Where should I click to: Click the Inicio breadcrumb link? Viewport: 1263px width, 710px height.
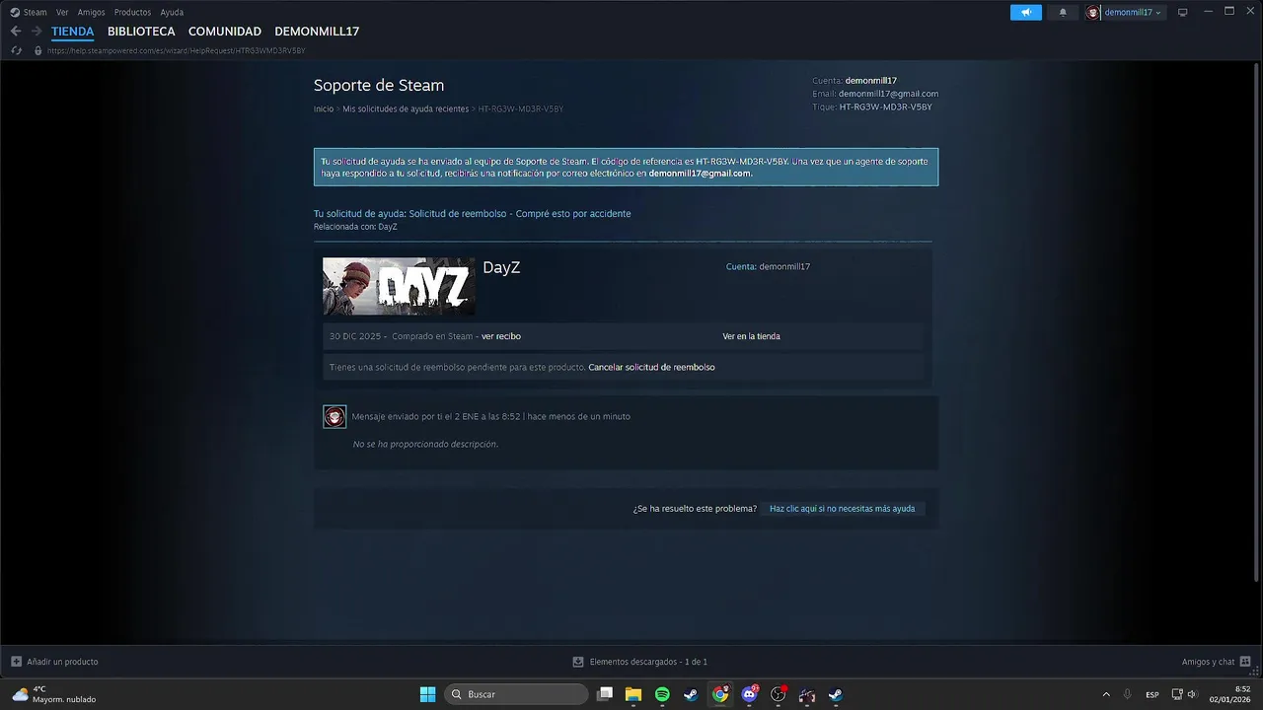[x=324, y=108]
